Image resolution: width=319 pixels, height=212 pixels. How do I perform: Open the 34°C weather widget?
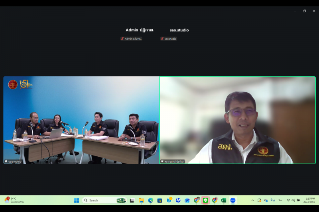pyautogui.click(x=14, y=200)
